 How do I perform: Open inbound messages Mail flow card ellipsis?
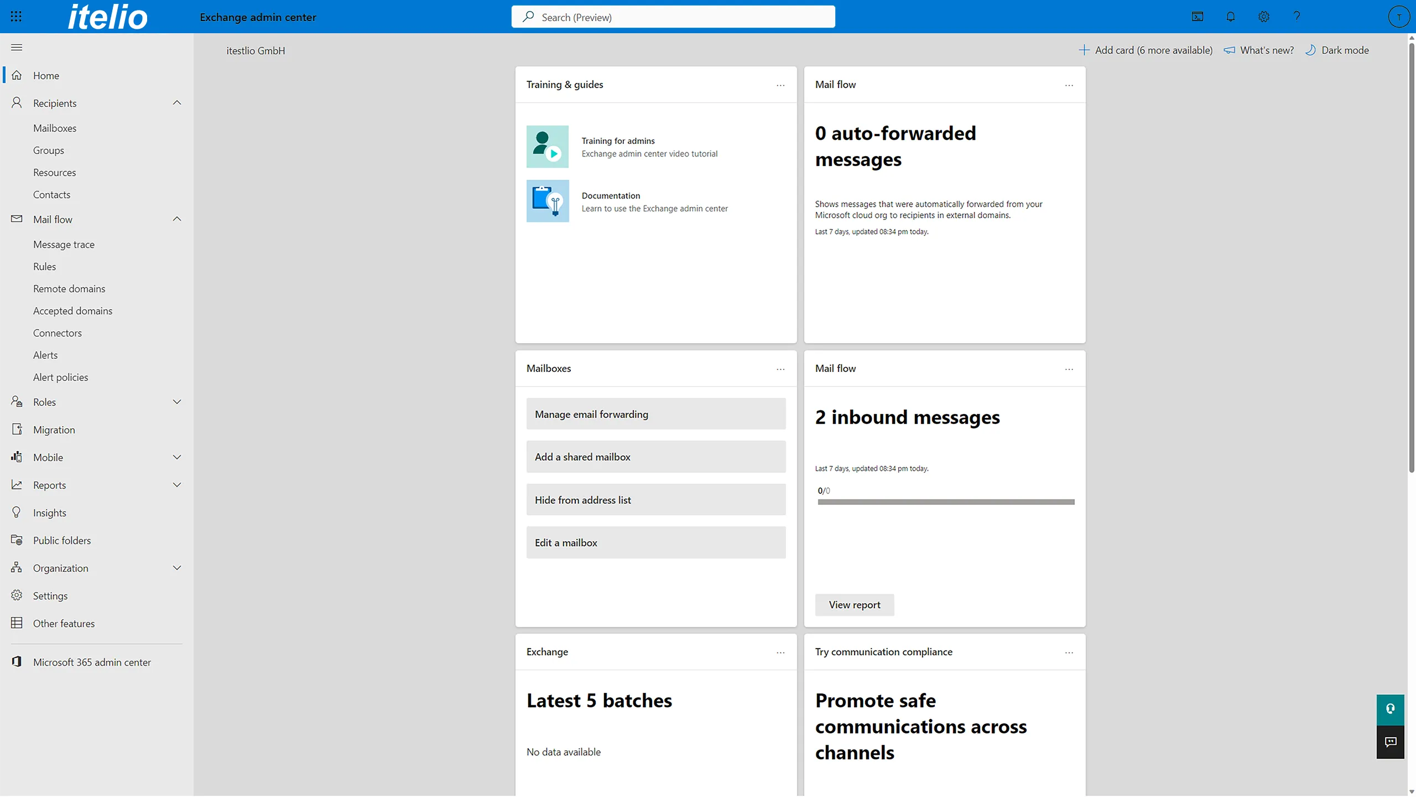[1069, 369]
